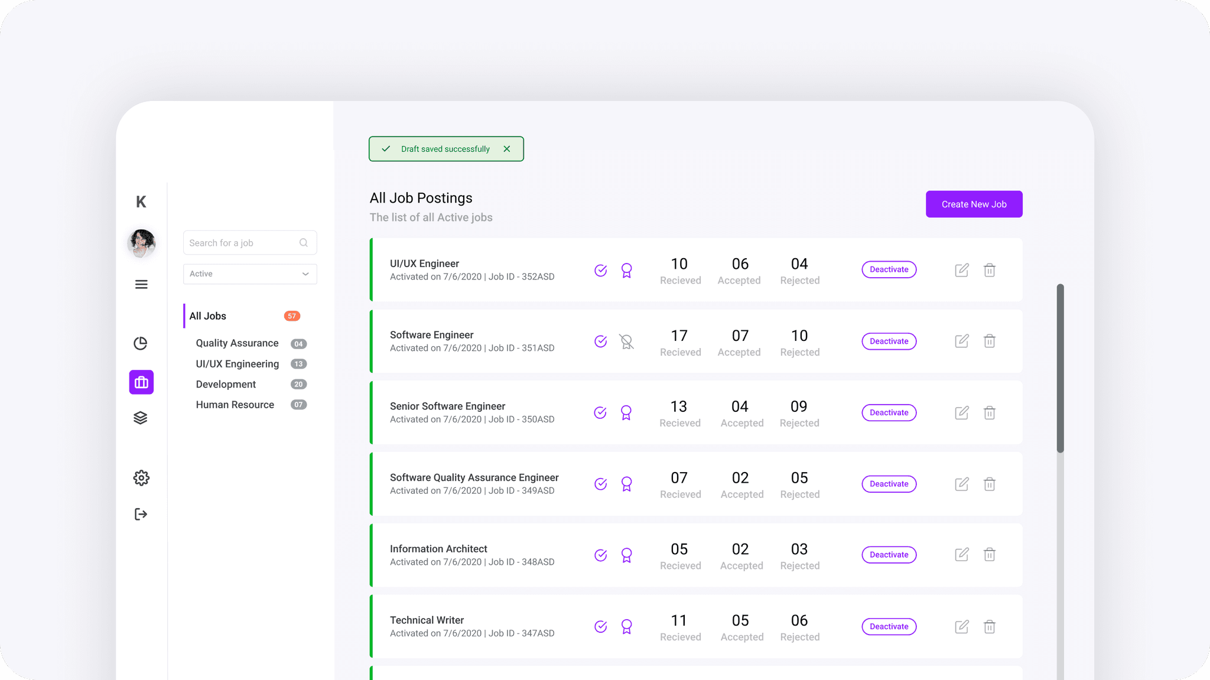
Task: Delete the Information Architect posting
Action: (x=990, y=554)
